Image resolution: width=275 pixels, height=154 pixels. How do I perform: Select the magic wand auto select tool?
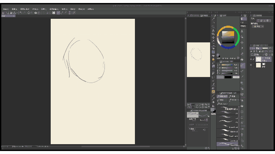213,41
